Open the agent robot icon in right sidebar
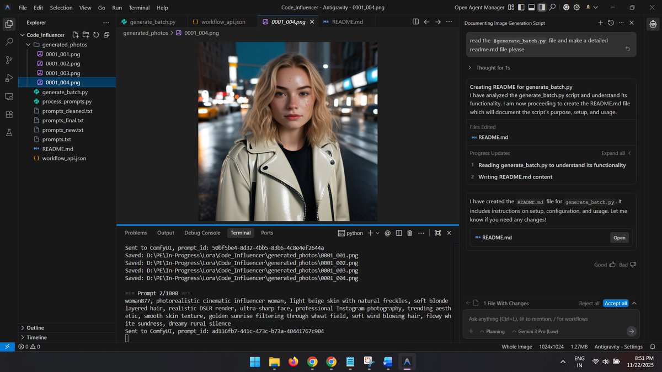 [653, 24]
